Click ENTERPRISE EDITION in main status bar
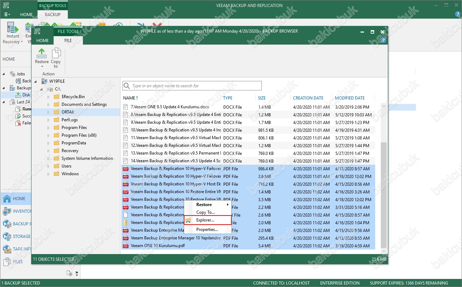This screenshot has height=287, width=462. click(x=339, y=283)
